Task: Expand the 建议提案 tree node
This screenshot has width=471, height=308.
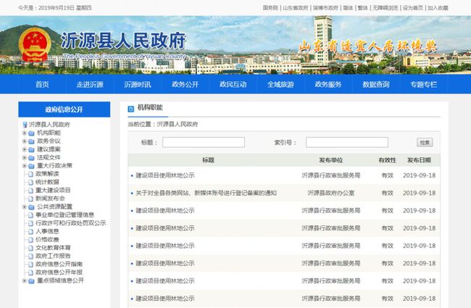Action: click(25, 149)
